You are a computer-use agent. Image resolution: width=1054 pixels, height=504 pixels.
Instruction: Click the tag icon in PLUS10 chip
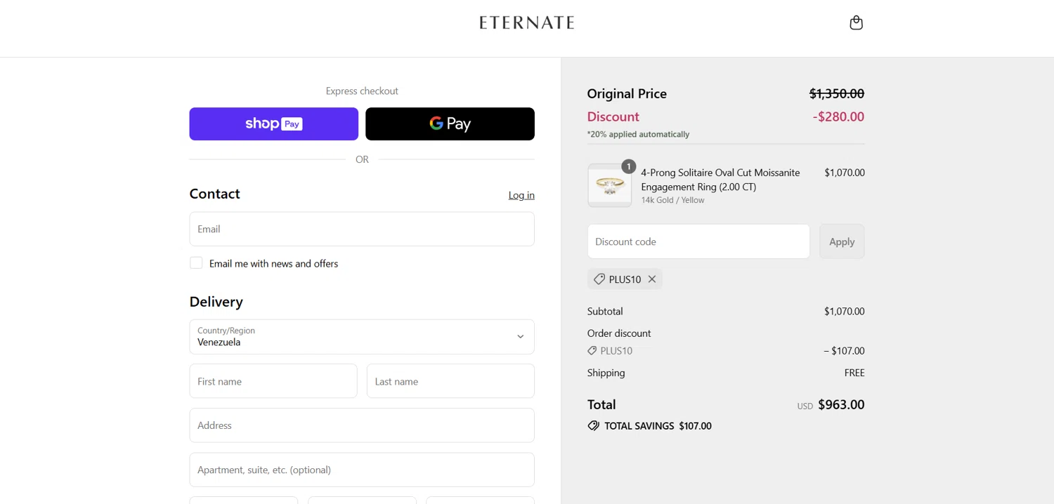pos(599,279)
